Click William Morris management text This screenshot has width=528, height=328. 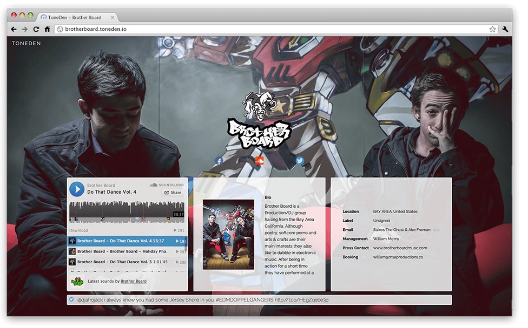click(x=386, y=239)
